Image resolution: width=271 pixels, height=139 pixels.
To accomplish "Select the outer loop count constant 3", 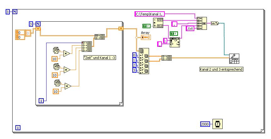I will point(8,12).
